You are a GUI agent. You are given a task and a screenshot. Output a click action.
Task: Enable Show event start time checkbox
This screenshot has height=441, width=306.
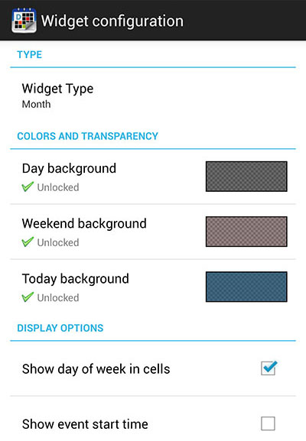pyautogui.click(x=268, y=423)
